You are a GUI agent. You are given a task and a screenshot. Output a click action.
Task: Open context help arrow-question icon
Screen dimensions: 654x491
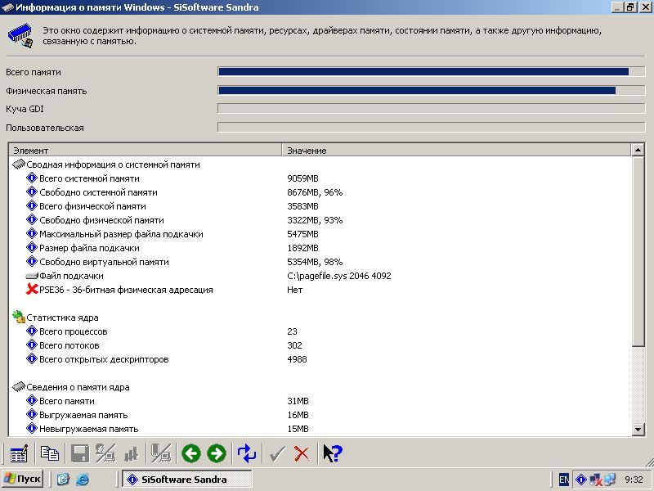pos(332,453)
